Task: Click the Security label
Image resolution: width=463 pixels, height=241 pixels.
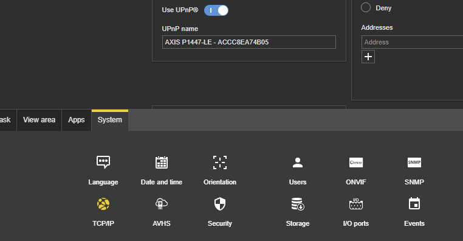Action: click(x=220, y=223)
